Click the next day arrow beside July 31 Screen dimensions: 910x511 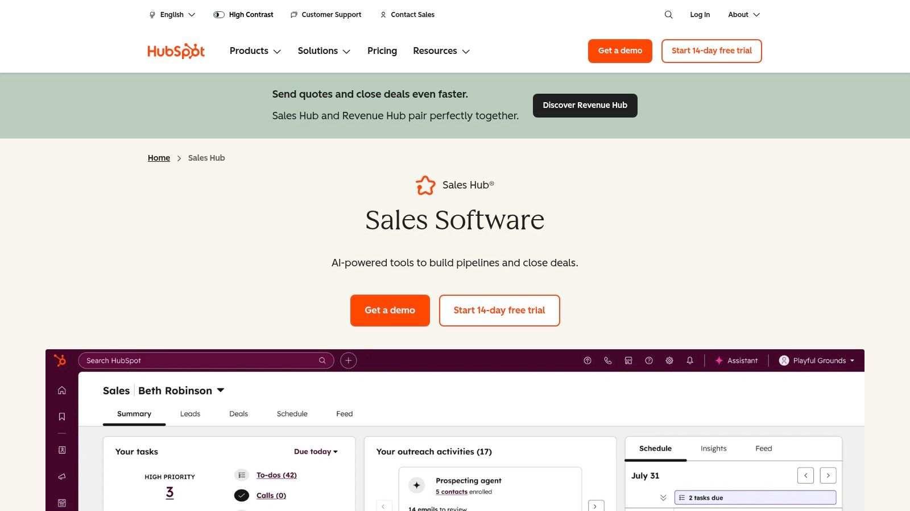[828, 475]
